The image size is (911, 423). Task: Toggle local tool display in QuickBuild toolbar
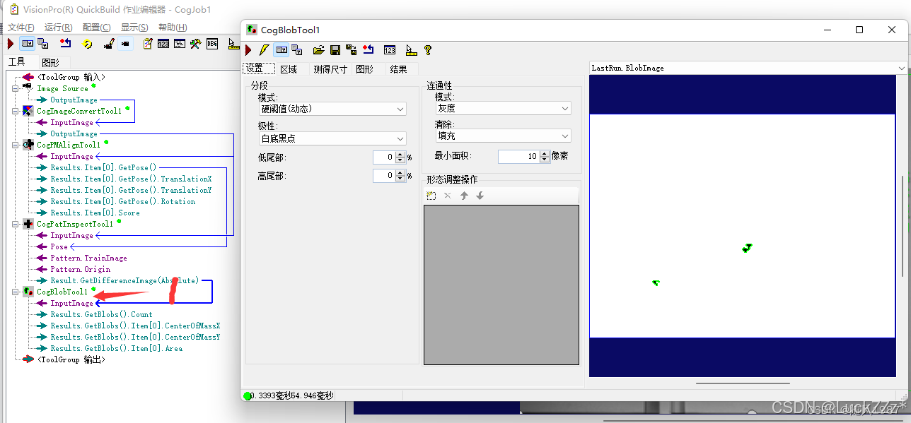27,44
